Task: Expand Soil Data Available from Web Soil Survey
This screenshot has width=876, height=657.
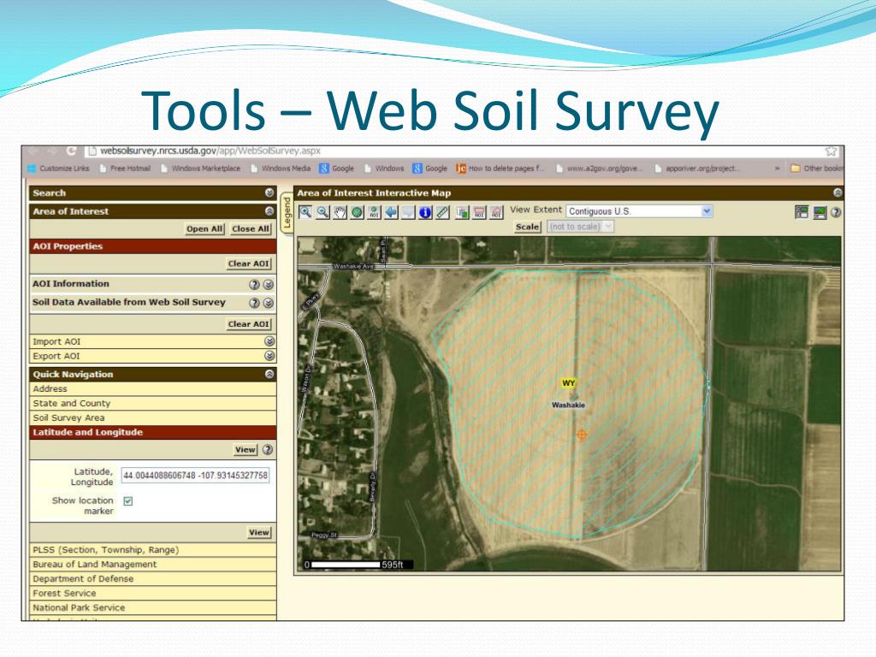Action: point(268,303)
